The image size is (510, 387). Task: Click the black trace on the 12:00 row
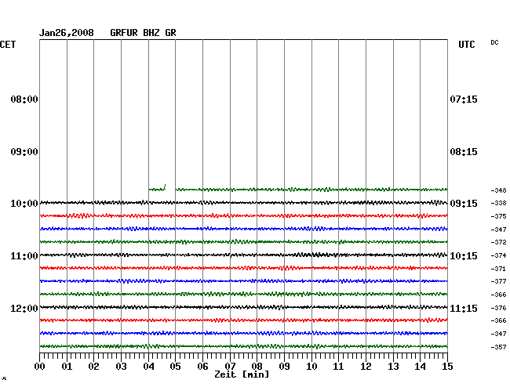point(243,307)
